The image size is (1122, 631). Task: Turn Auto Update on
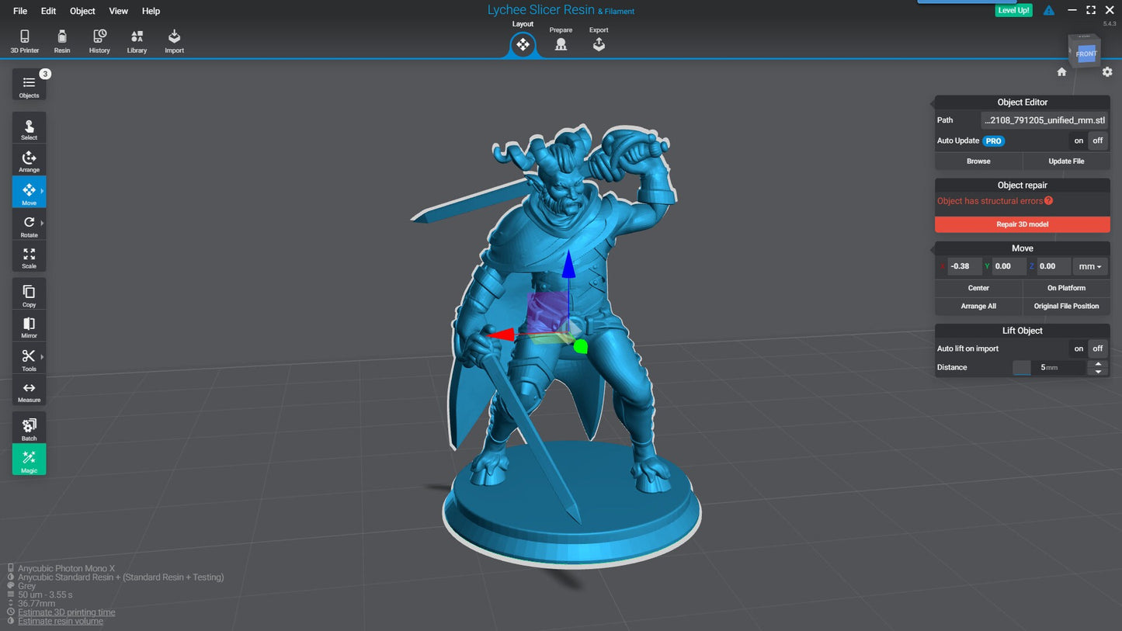[x=1079, y=140]
